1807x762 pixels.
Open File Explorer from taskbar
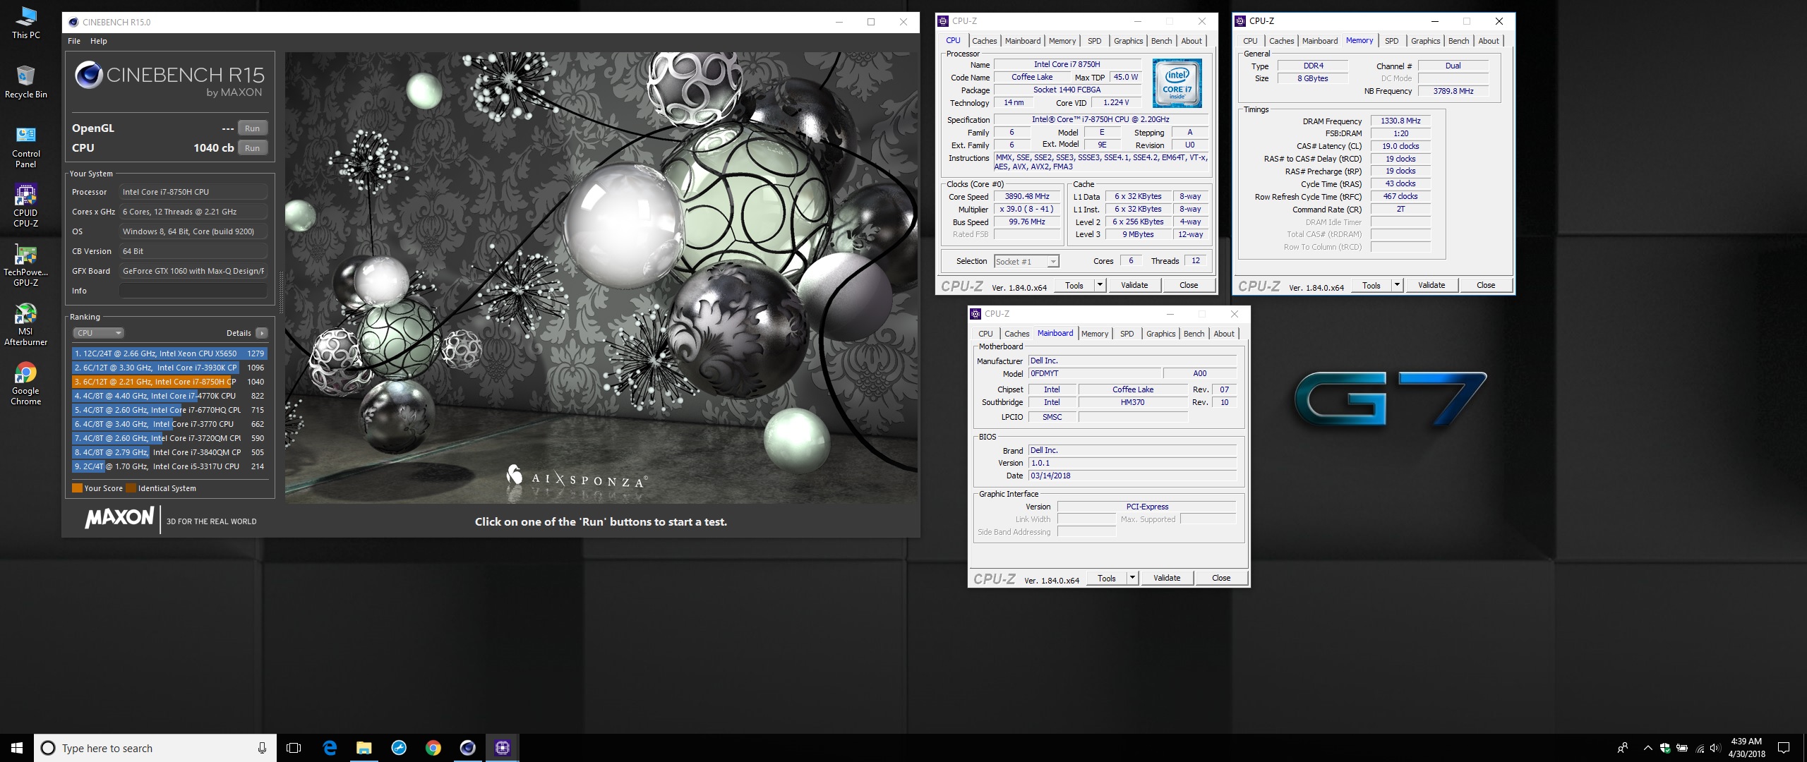(364, 748)
